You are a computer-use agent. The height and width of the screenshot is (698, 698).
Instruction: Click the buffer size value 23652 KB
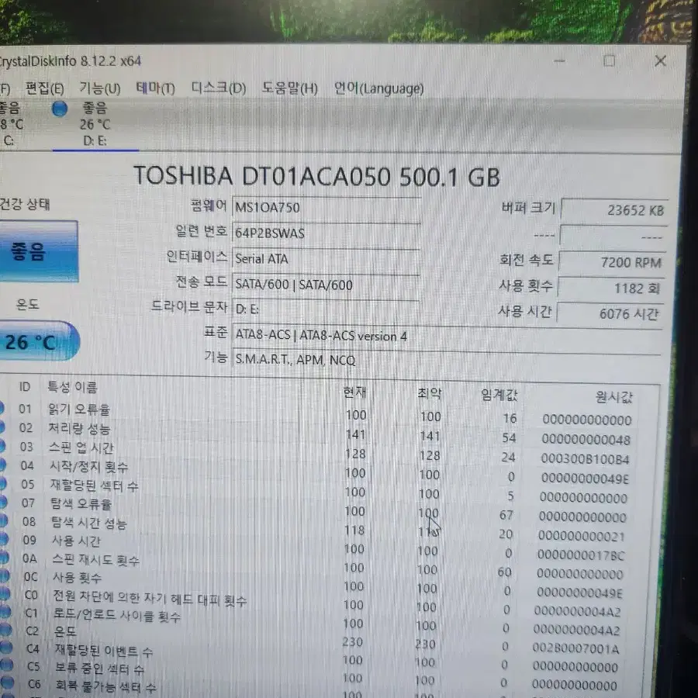tap(615, 209)
